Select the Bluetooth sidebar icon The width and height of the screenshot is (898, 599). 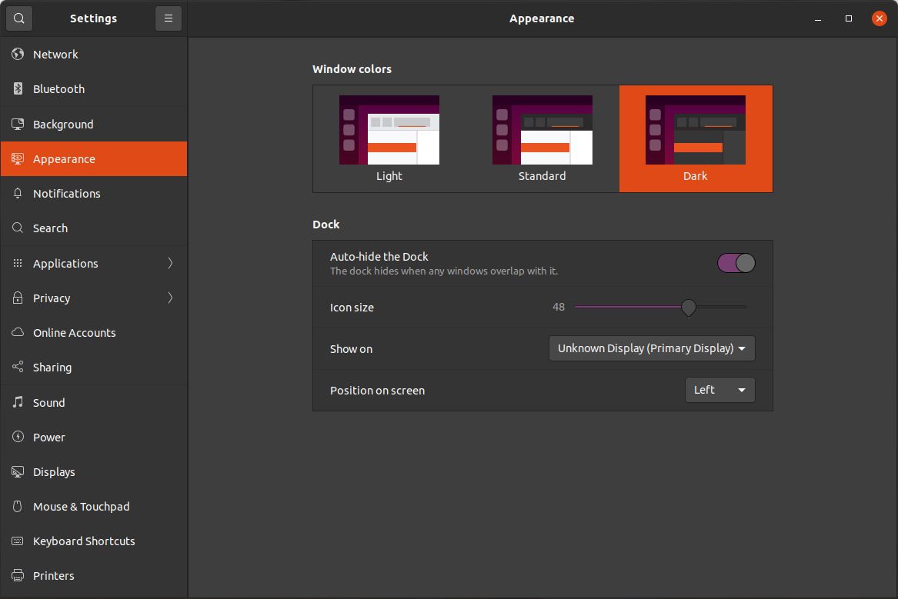coord(16,88)
